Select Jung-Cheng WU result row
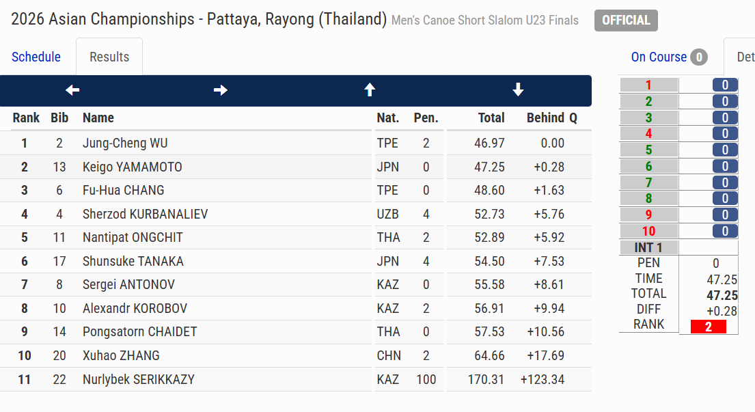The width and height of the screenshot is (755, 412). coord(125,143)
